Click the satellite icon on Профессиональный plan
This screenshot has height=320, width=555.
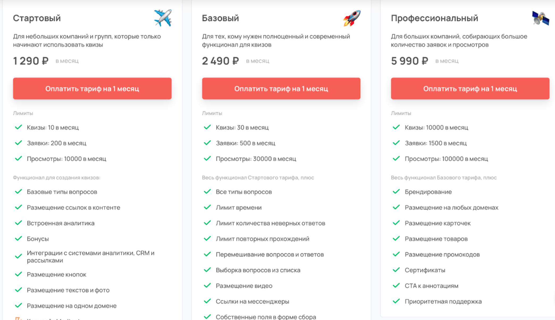point(540,18)
